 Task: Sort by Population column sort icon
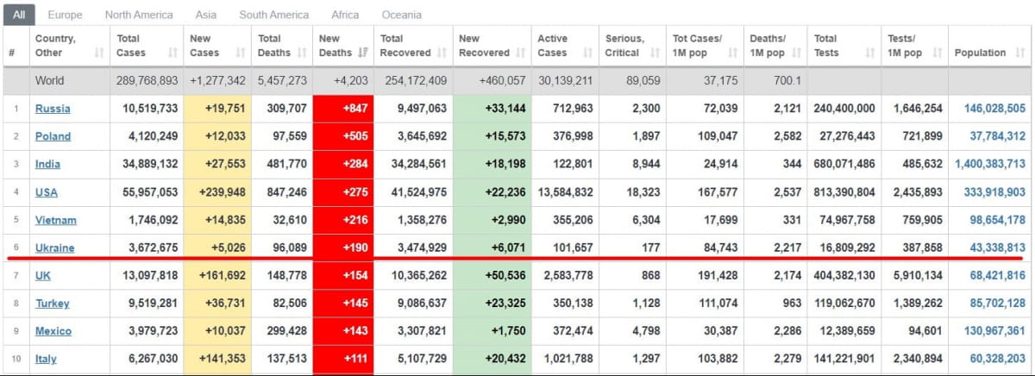pos(1020,53)
